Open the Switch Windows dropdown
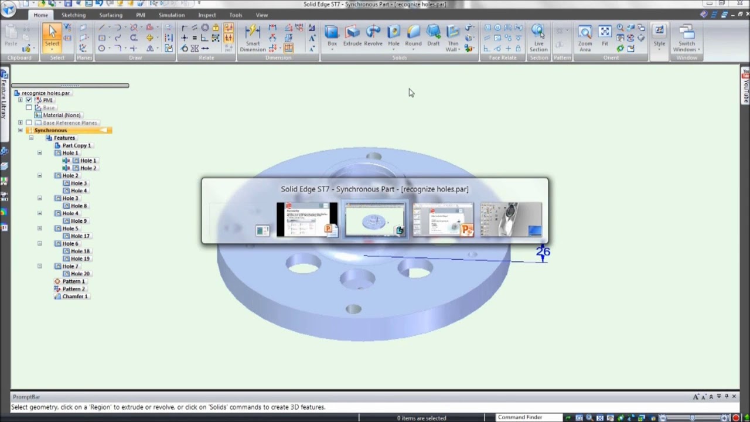 coord(687,38)
